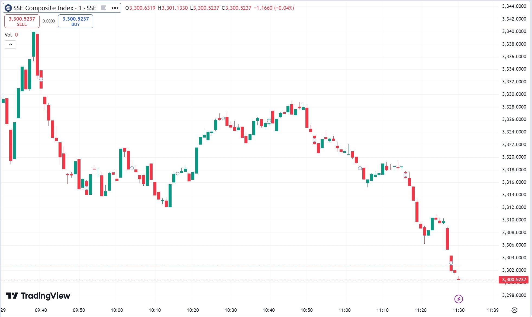The height and width of the screenshot is (317, 532).
Task: Click the SSE Composite Index symbol logo
Action: pyautogui.click(x=8, y=8)
